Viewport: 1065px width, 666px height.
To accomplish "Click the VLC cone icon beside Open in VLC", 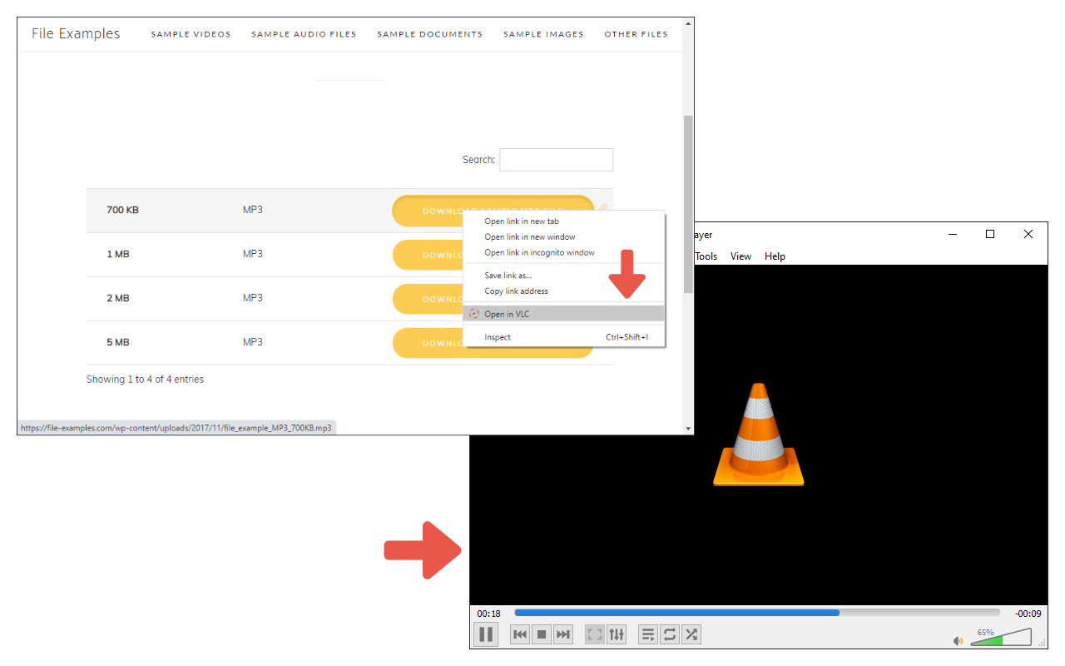I will [475, 314].
